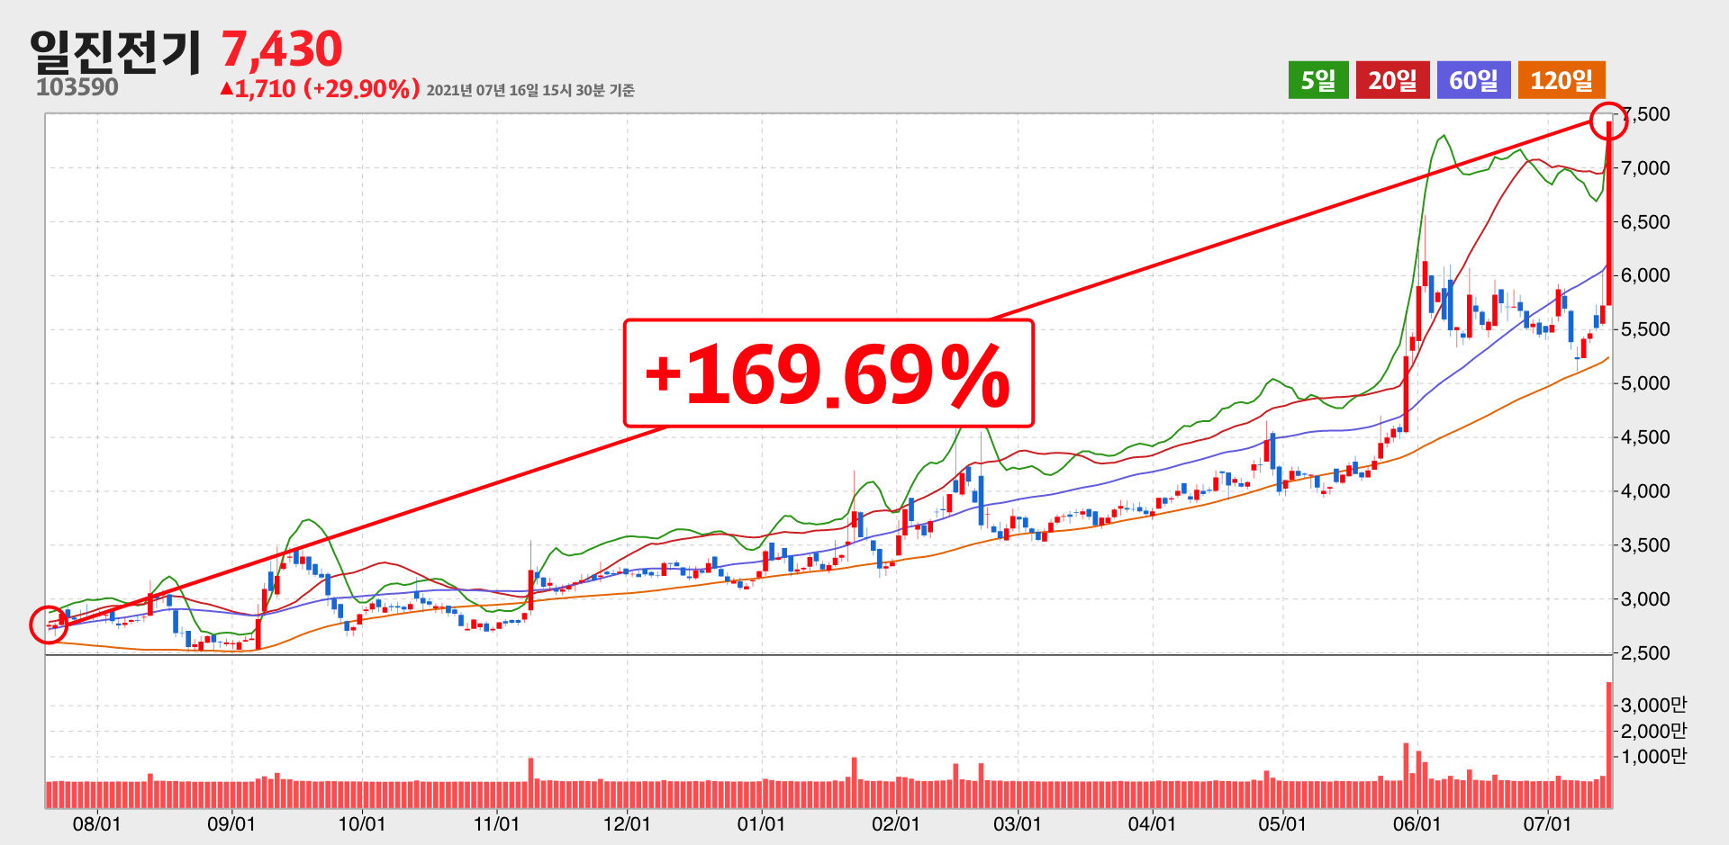Click the 05/01 date axis label
Viewport: 1729px width, 845px height.
pos(1282,824)
